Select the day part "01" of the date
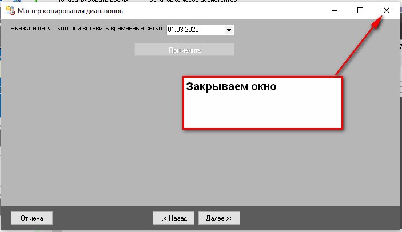Screen dimensions: 402x232 172,30
